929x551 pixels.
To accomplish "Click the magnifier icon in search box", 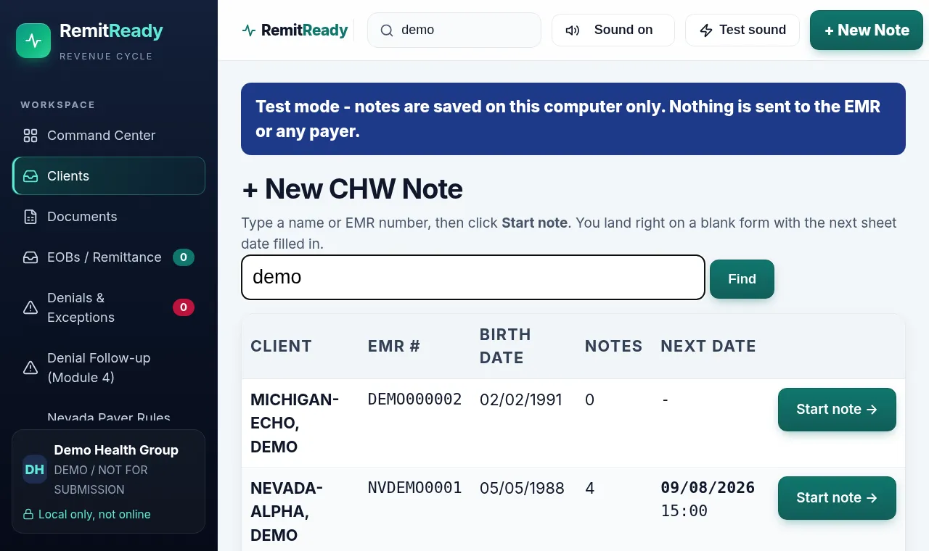I will tap(387, 30).
